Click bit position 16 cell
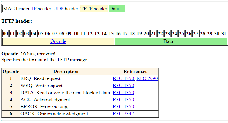 (x=118, y=34)
